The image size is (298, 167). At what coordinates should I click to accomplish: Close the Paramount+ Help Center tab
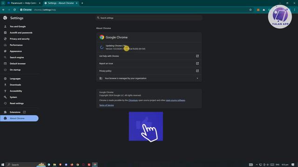point(40,3)
